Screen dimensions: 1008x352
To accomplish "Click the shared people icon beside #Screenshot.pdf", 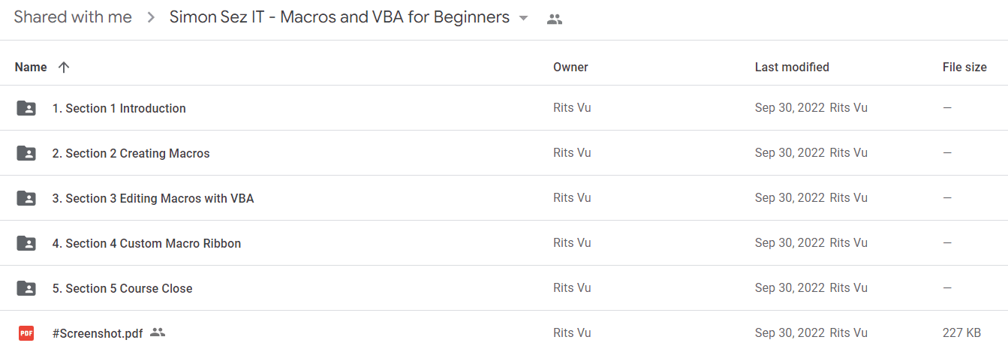I will pyautogui.click(x=157, y=332).
